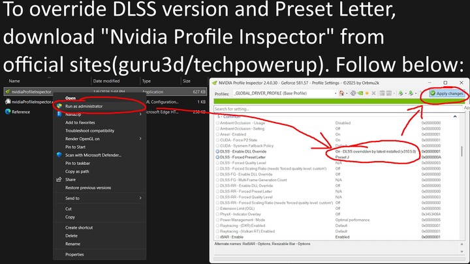The image size is (470, 264).
Task: Click the icon beside CUDA - Force P2 State
Action: coord(217,140)
